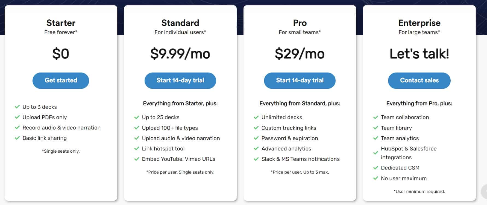Click the checkmark next to Custom tracking links
The image size is (487, 205).
coord(256,128)
